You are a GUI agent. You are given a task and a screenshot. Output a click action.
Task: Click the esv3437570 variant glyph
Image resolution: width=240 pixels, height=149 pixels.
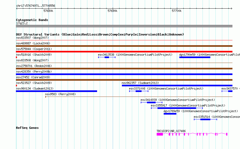point(227,91)
